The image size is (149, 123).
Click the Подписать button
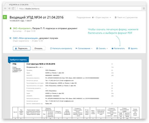(x=22, y=48)
